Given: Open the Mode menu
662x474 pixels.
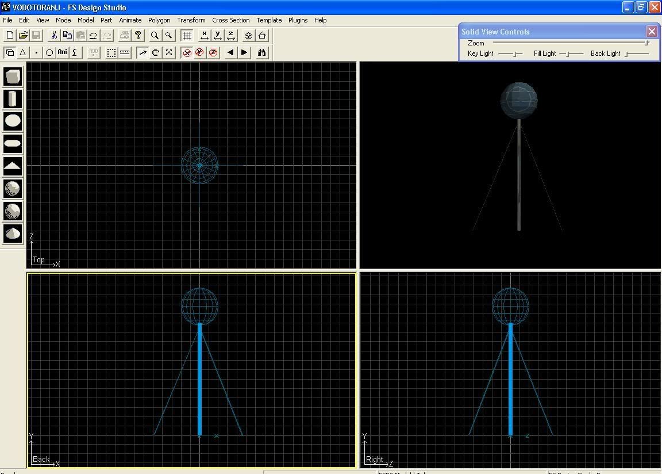Looking at the screenshot, I should (x=63, y=20).
